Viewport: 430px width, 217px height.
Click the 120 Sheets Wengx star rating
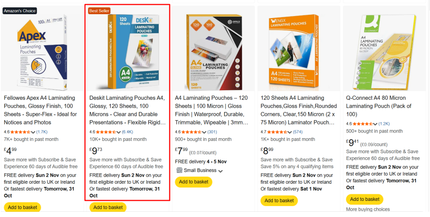pos(277,132)
